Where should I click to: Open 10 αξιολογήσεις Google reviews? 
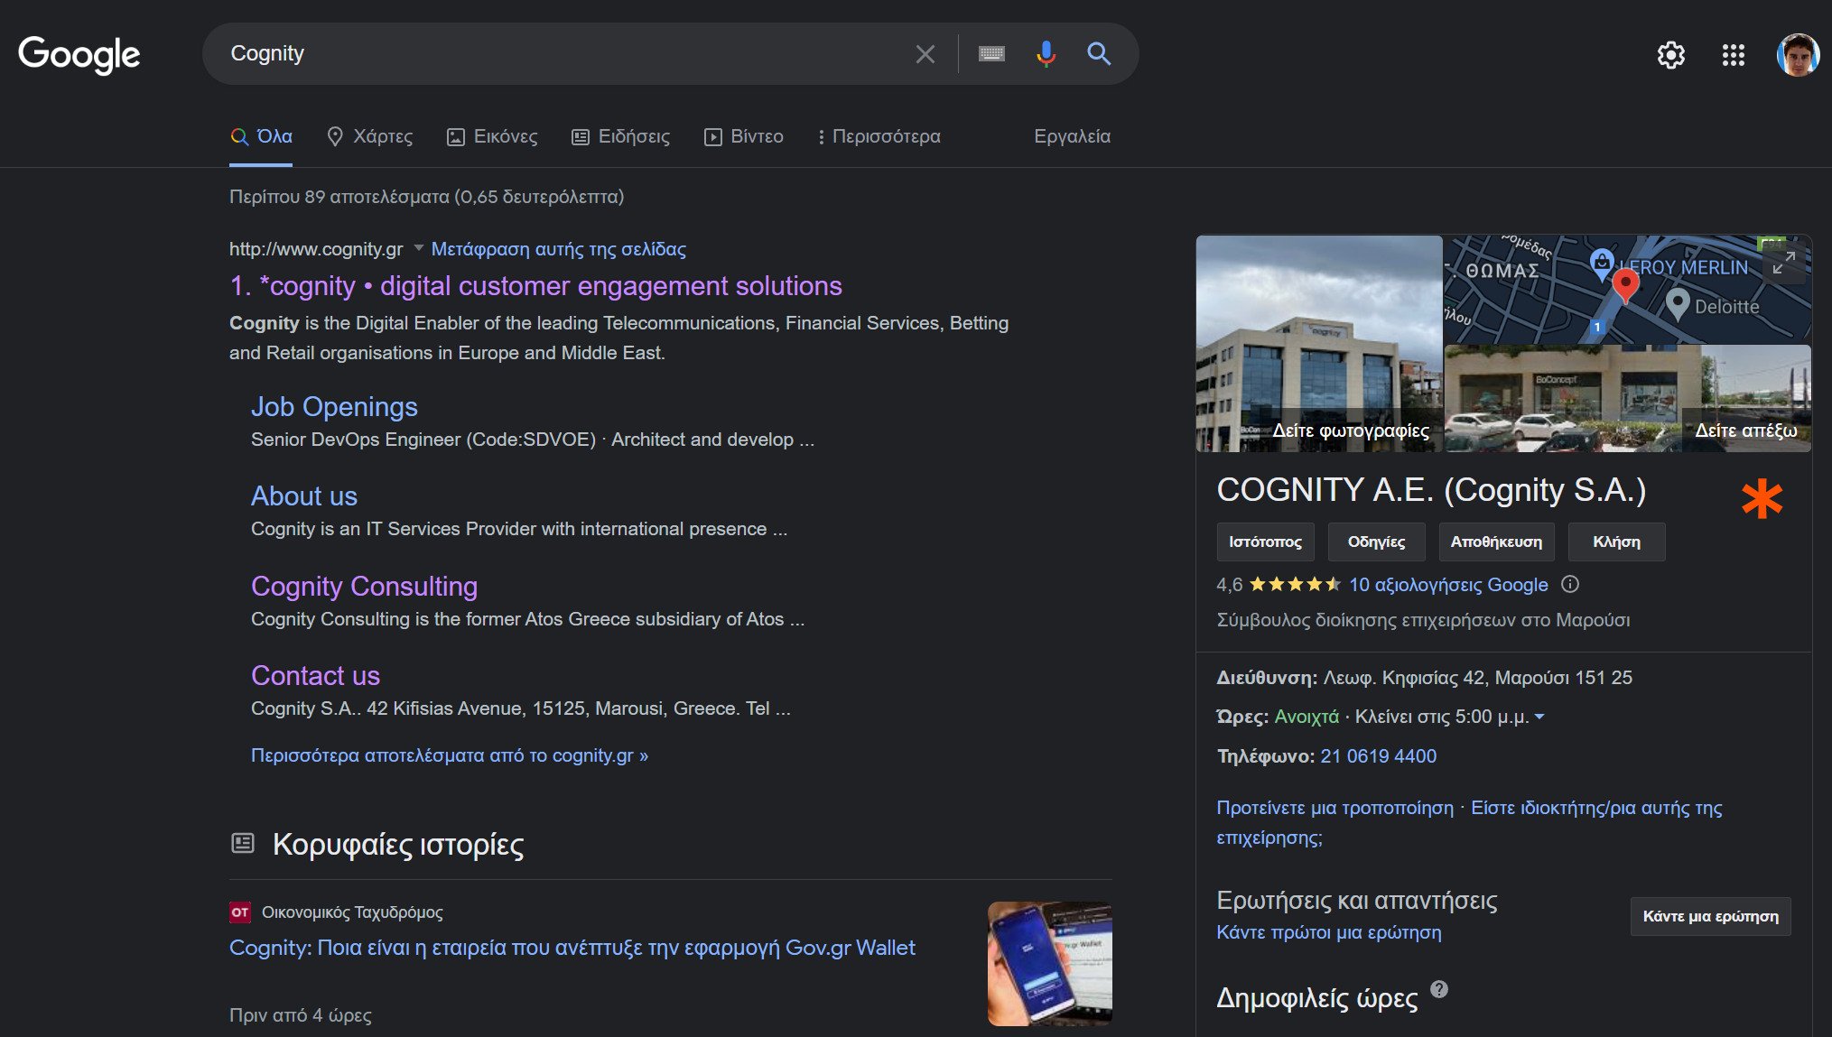point(1448,585)
